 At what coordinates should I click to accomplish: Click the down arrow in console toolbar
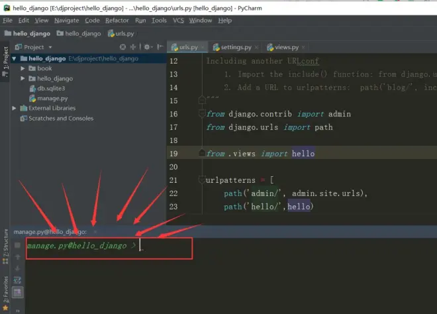17,268
